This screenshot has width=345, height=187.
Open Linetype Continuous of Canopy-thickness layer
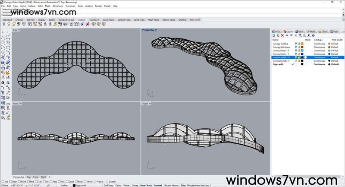(320, 47)
